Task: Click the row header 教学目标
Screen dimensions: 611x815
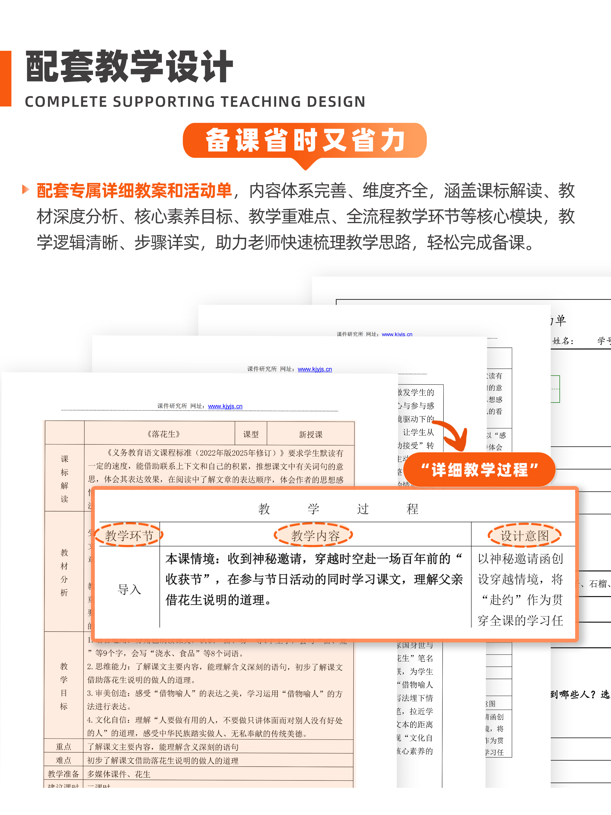Action: click(64, 686)
